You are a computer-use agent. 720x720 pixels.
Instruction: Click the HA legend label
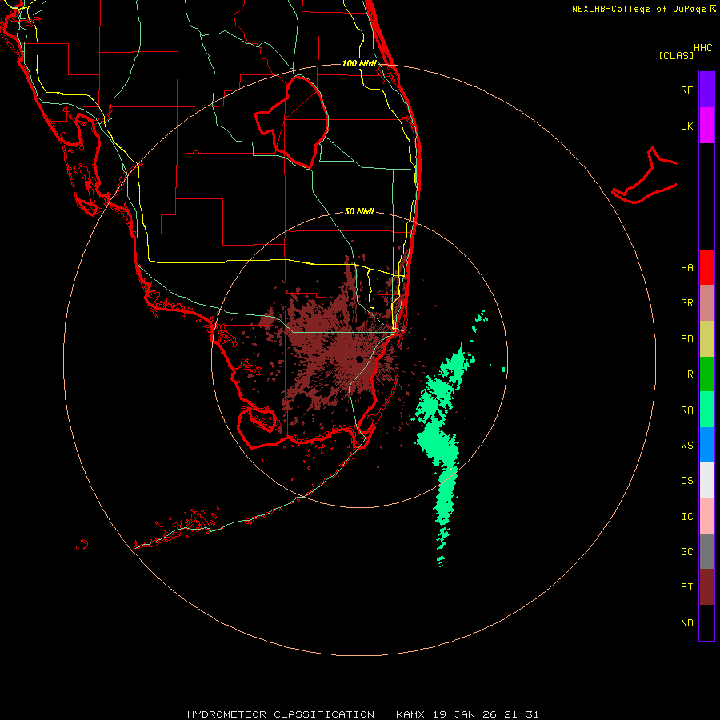point(686,267)
